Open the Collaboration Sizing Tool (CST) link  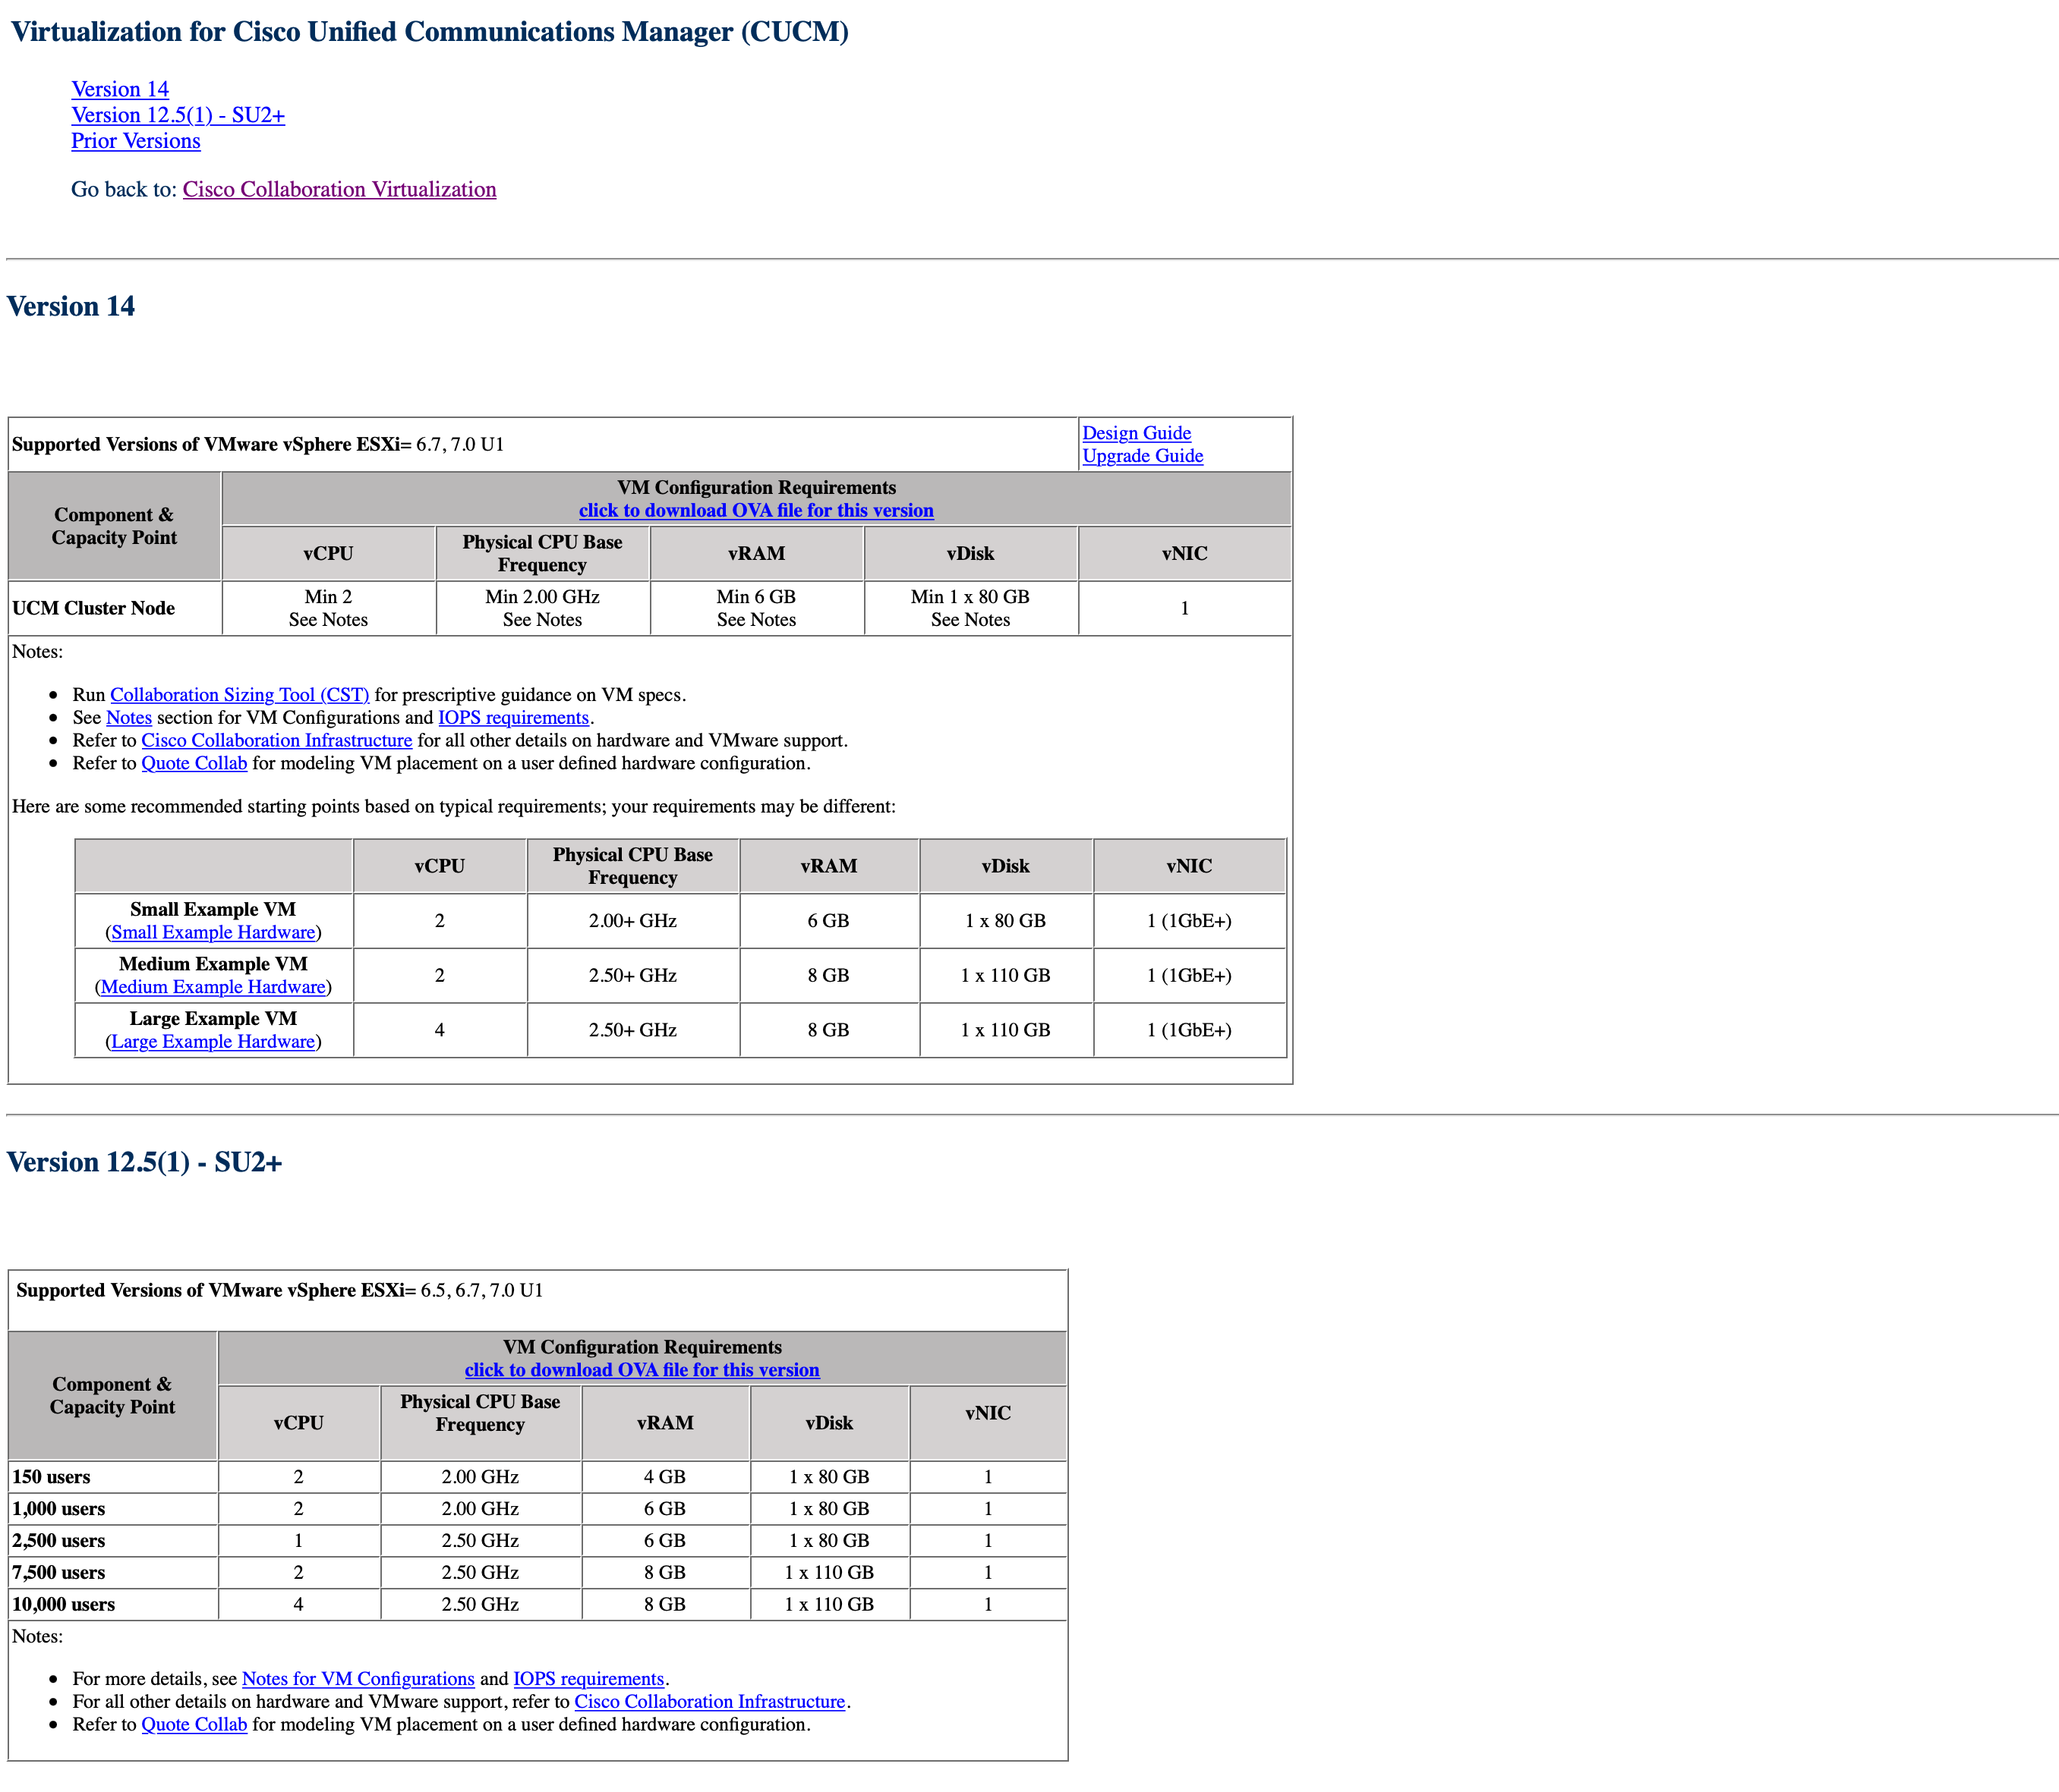click(x=241, y=694)
